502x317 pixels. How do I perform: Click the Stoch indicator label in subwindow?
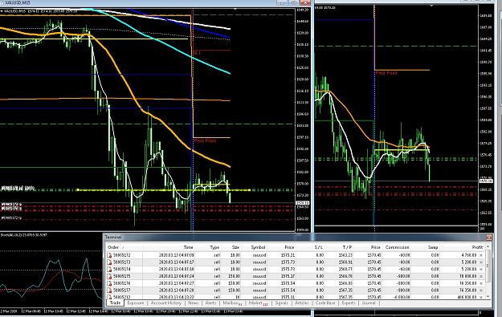(23, 235)
